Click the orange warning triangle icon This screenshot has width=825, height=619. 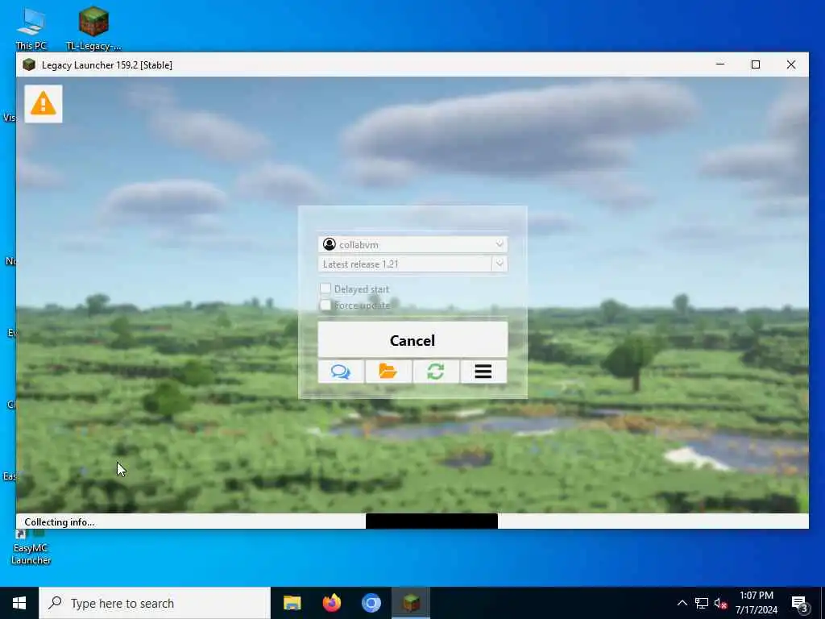pyautogui.click(x=44, y=104)
